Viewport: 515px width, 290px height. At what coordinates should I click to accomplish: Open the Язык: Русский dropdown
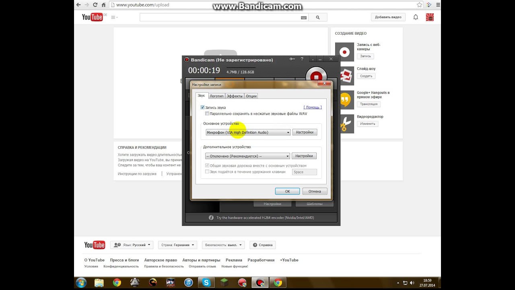132,245
